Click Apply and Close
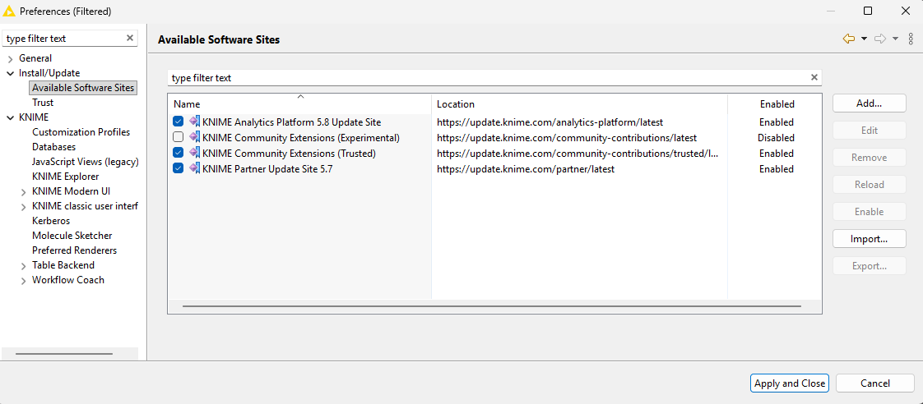The height and width of the screenshot is (404, 923). tap(790, 383)
